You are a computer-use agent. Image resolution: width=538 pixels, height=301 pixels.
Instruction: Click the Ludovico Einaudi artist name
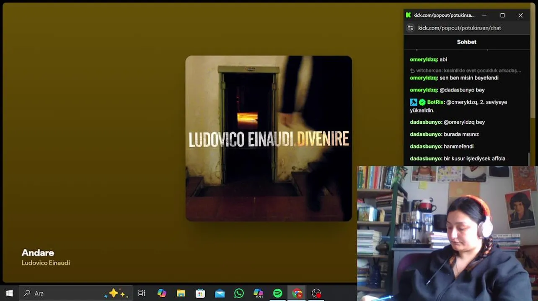tap(46, 263)
